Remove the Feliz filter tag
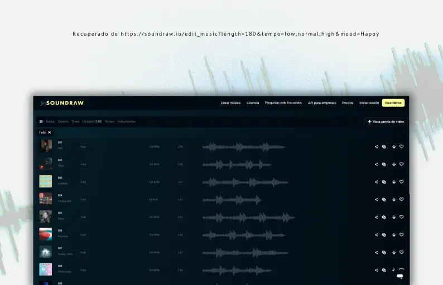This screenshot has width=443, height=285. (50, 132)
